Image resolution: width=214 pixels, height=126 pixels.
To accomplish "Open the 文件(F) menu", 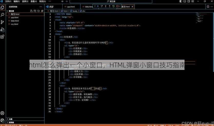I will [8, 1].
